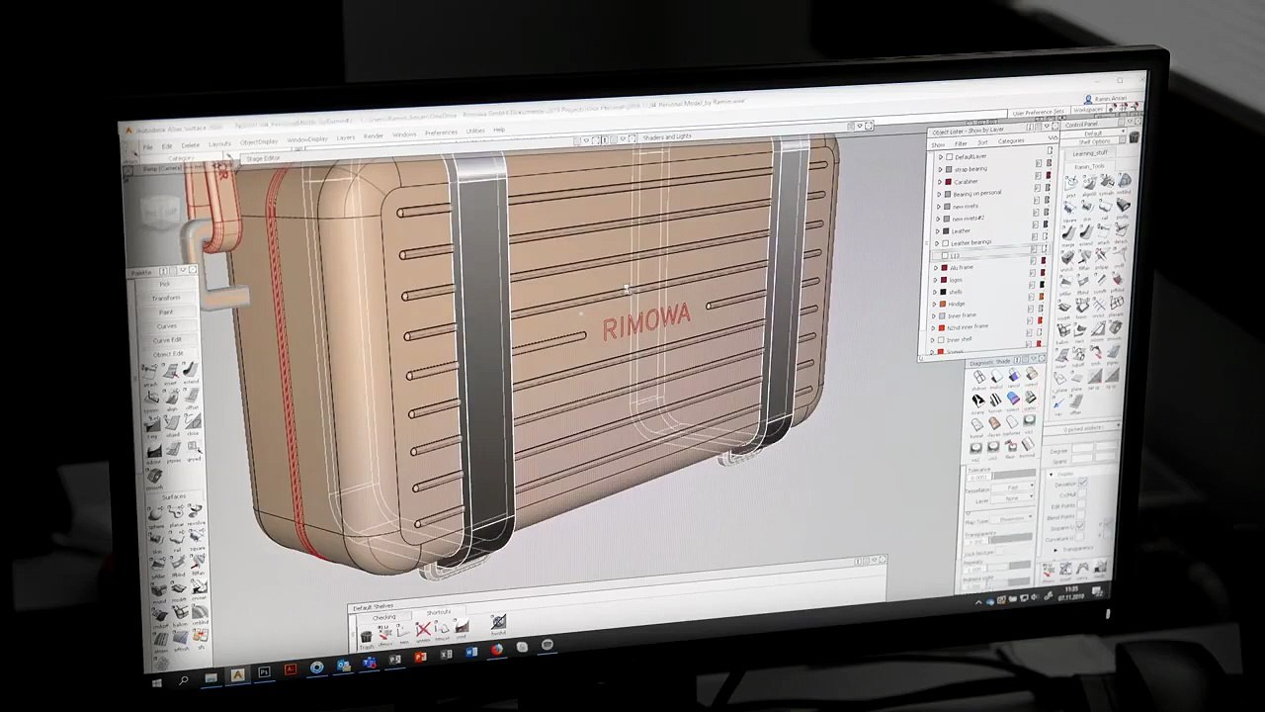Click User Preference Sets button
This screenshot has width=1265, height=712.
1039,112
